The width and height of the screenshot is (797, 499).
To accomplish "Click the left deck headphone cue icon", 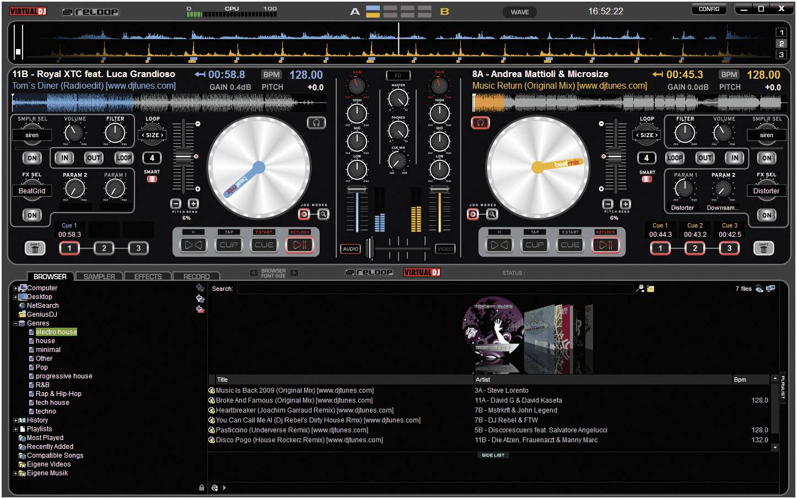I will (x=316, y=123).
